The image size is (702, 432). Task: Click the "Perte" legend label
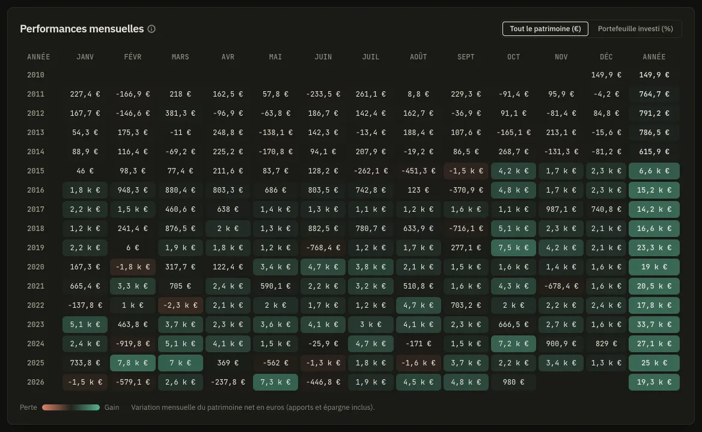click(28, 407)
